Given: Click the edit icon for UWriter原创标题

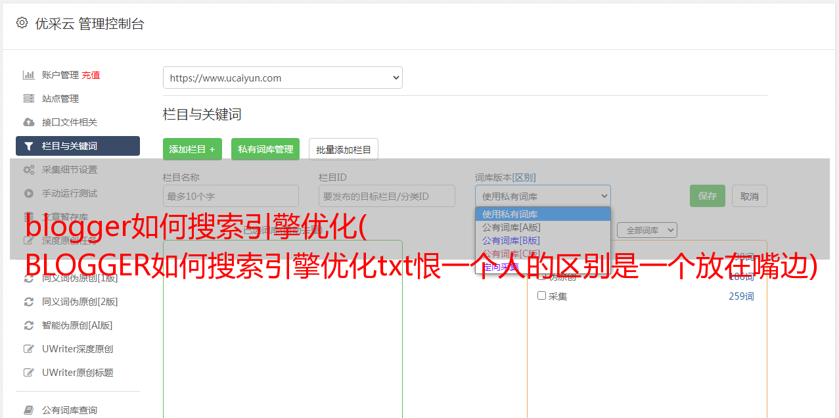Looking at the screenshot, I should 29,373.
